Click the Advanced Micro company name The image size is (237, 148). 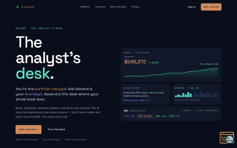137,111
